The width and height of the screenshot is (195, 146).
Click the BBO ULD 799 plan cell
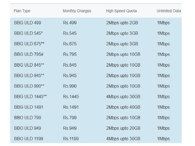(x=28, y=118)
